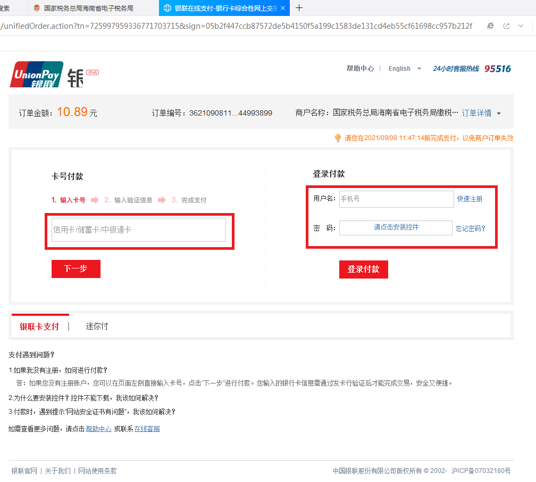536x482 pixels.
Task: Select the 银联在线支付 browser tab
Action: (x=224, y=8)
